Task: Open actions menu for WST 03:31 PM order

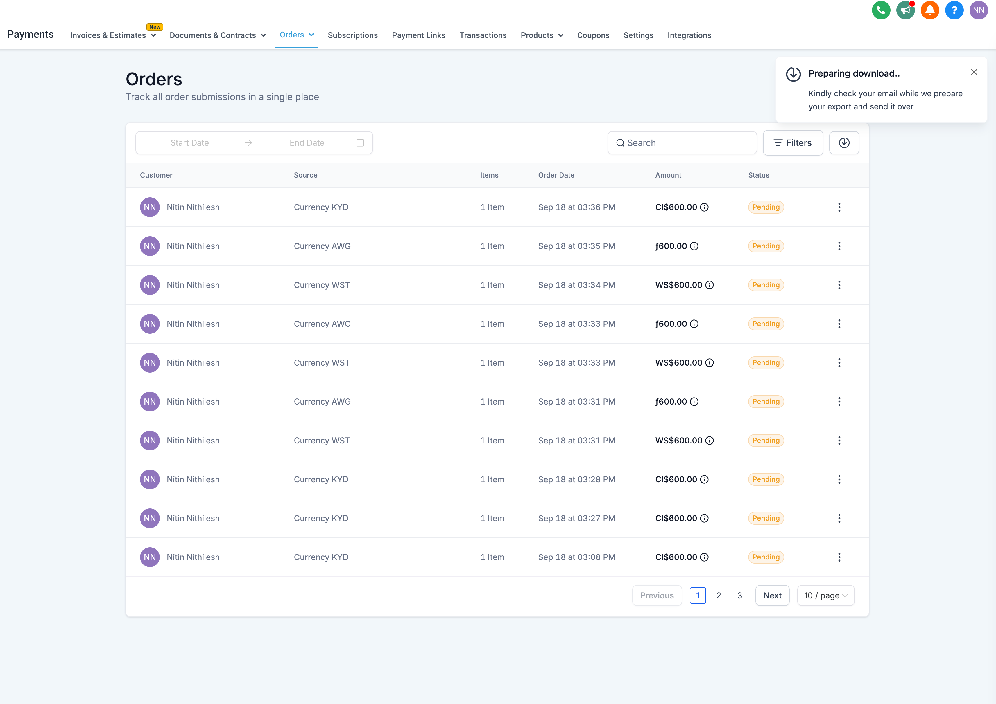Action: point(839,441)
